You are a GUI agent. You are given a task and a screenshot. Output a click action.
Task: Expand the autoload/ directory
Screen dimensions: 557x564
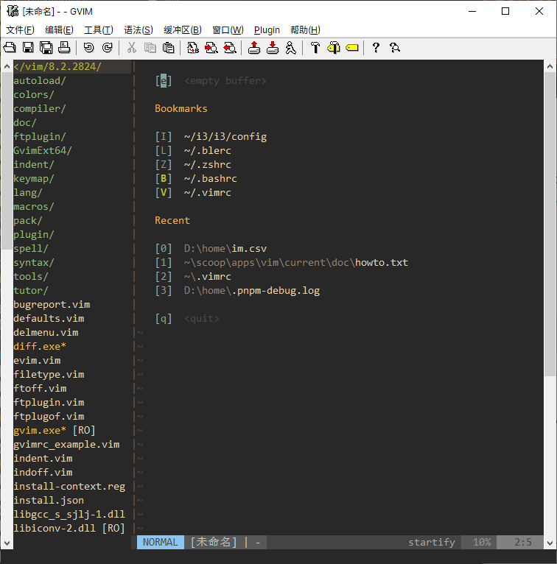40,80
